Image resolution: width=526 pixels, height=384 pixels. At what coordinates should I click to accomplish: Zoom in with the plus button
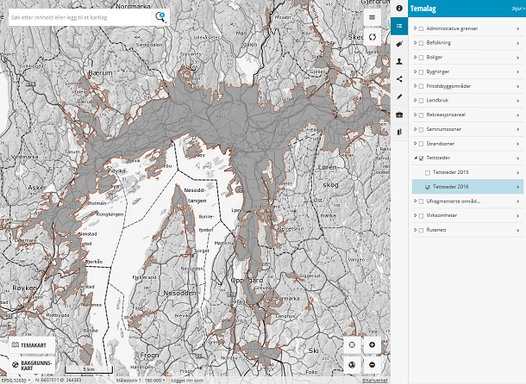click(372, 345)
